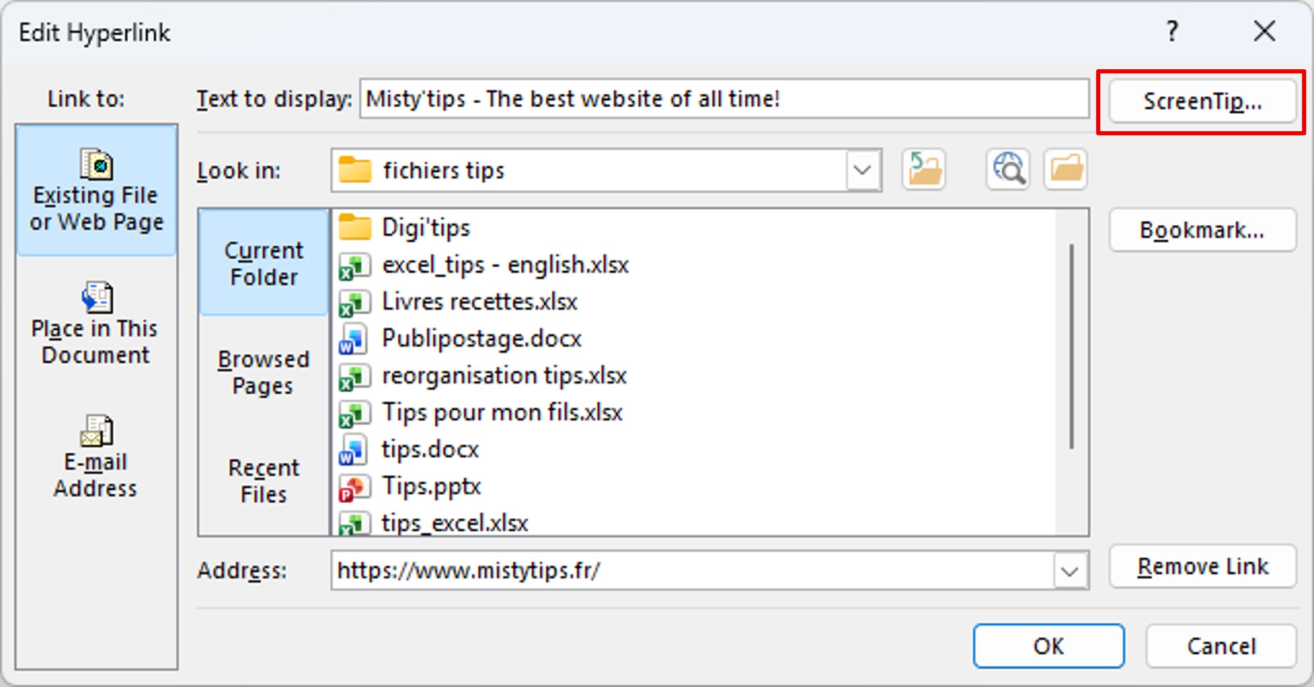Select Existing File or Web Page link type
The width and height of the screenshot is (1314, 687).
pyautogui.click(x=96, y=191)
